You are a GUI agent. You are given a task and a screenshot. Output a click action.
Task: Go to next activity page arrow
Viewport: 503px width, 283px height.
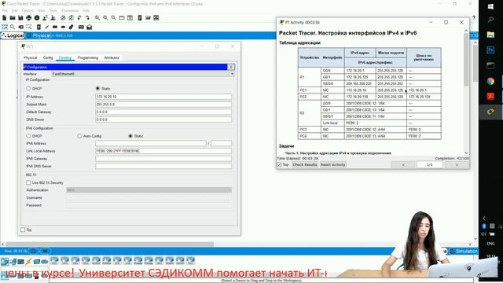tap(457, 164)
